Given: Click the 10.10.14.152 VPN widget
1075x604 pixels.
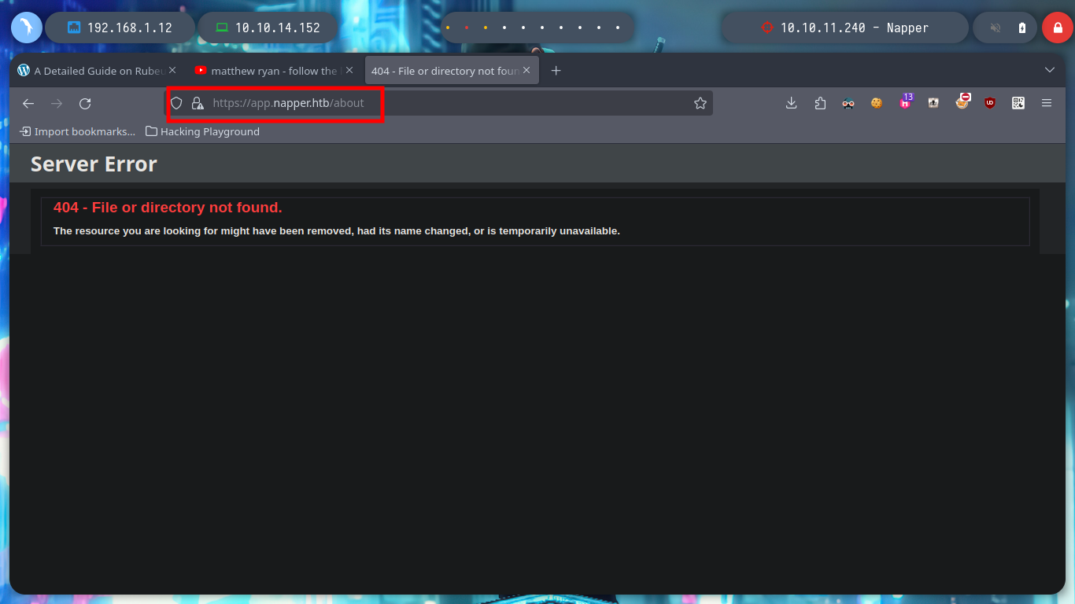Looking at the screenshot, I should click(x=268, y=28).
